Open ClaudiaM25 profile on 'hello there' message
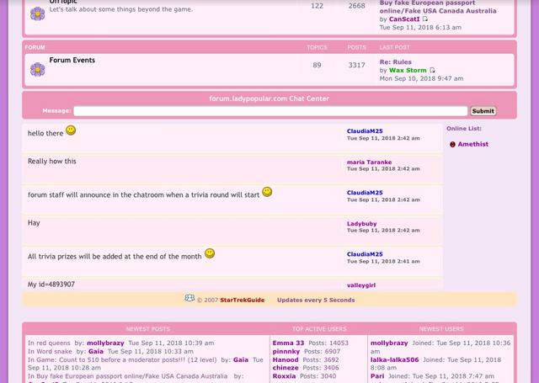This screenshot has width=539, height=383. (365, 130)
